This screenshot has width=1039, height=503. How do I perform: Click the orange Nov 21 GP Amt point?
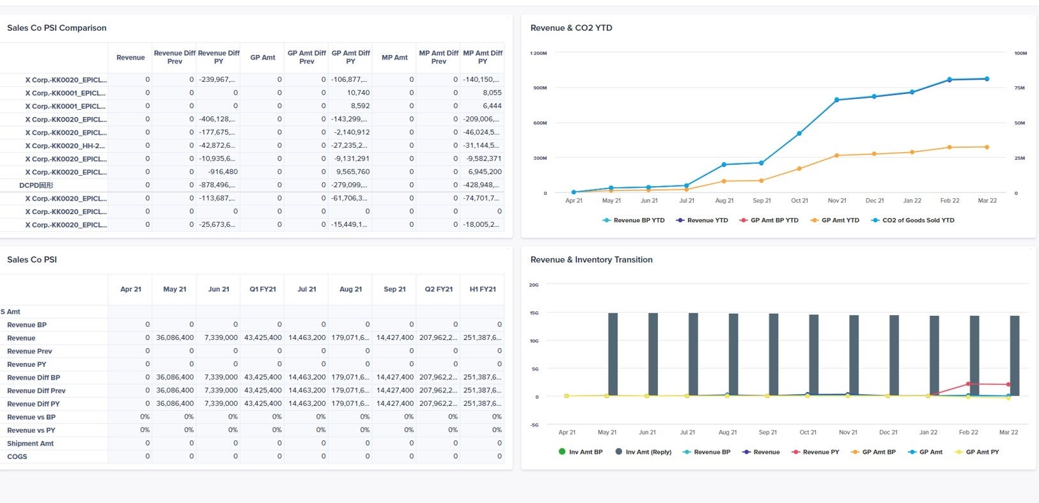(x=836, y=155)
